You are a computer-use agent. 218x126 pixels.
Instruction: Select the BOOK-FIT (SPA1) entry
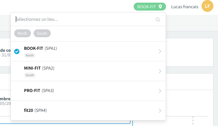[88, 51]
